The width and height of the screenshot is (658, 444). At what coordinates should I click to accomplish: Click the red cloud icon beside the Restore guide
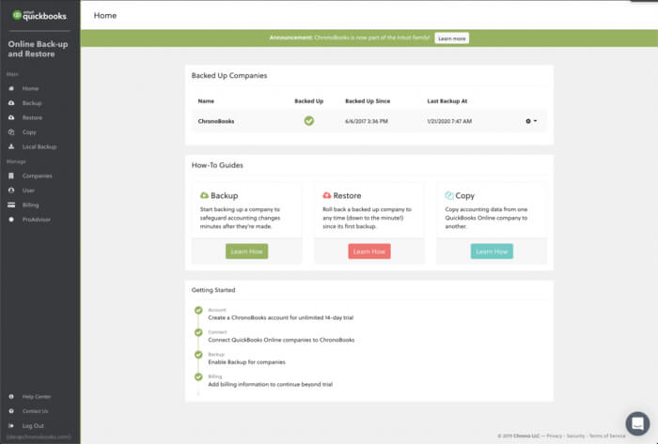327,195
